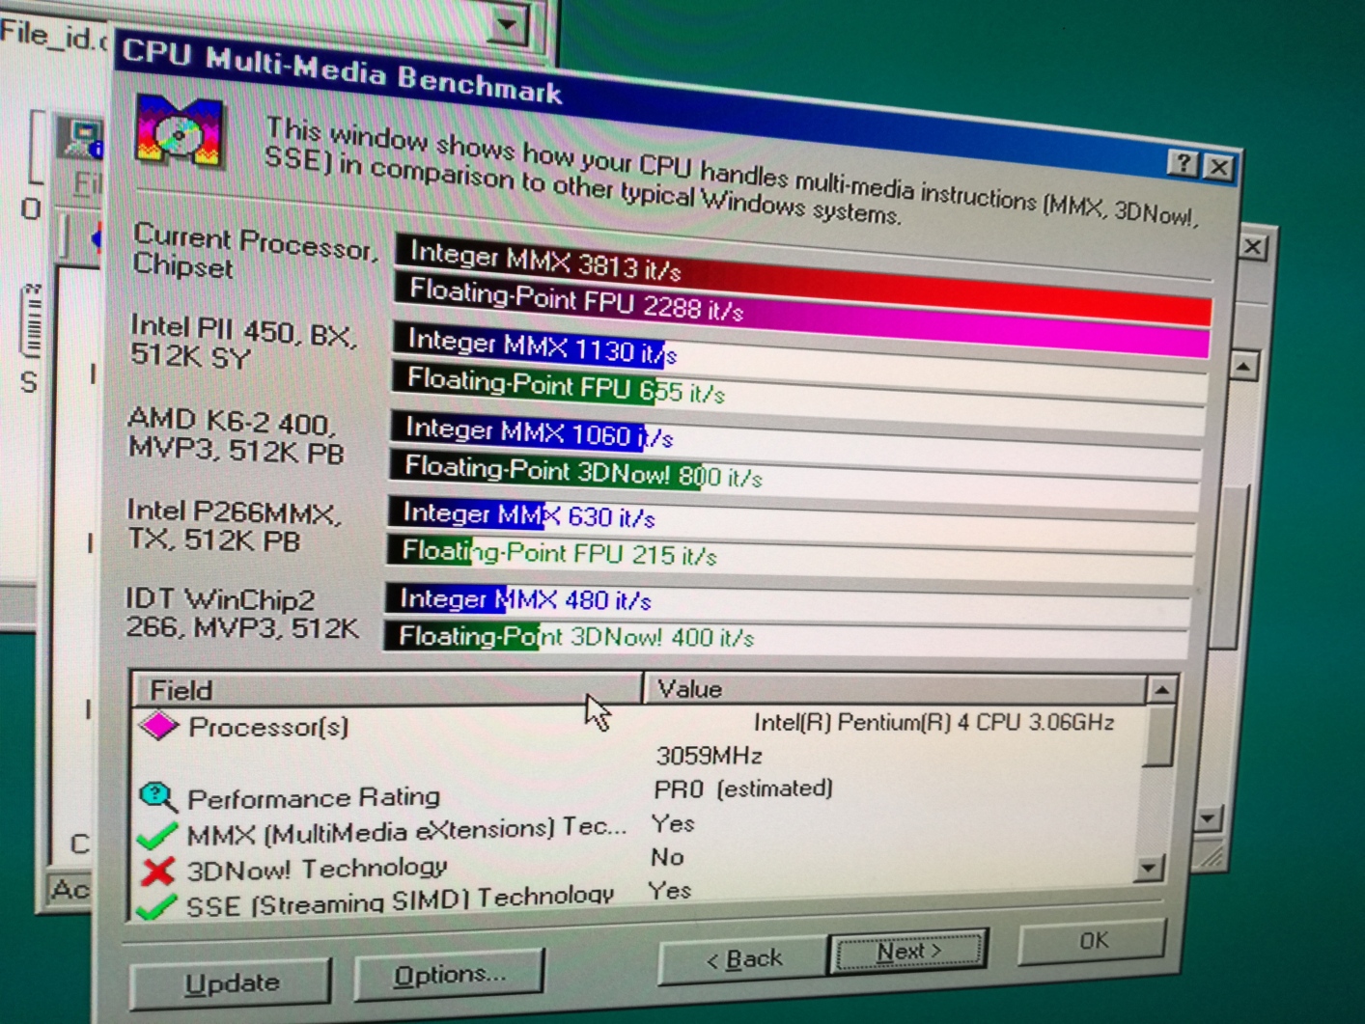Click the Value column header
1365x1024 pixels.
click(x=893, y=688)
